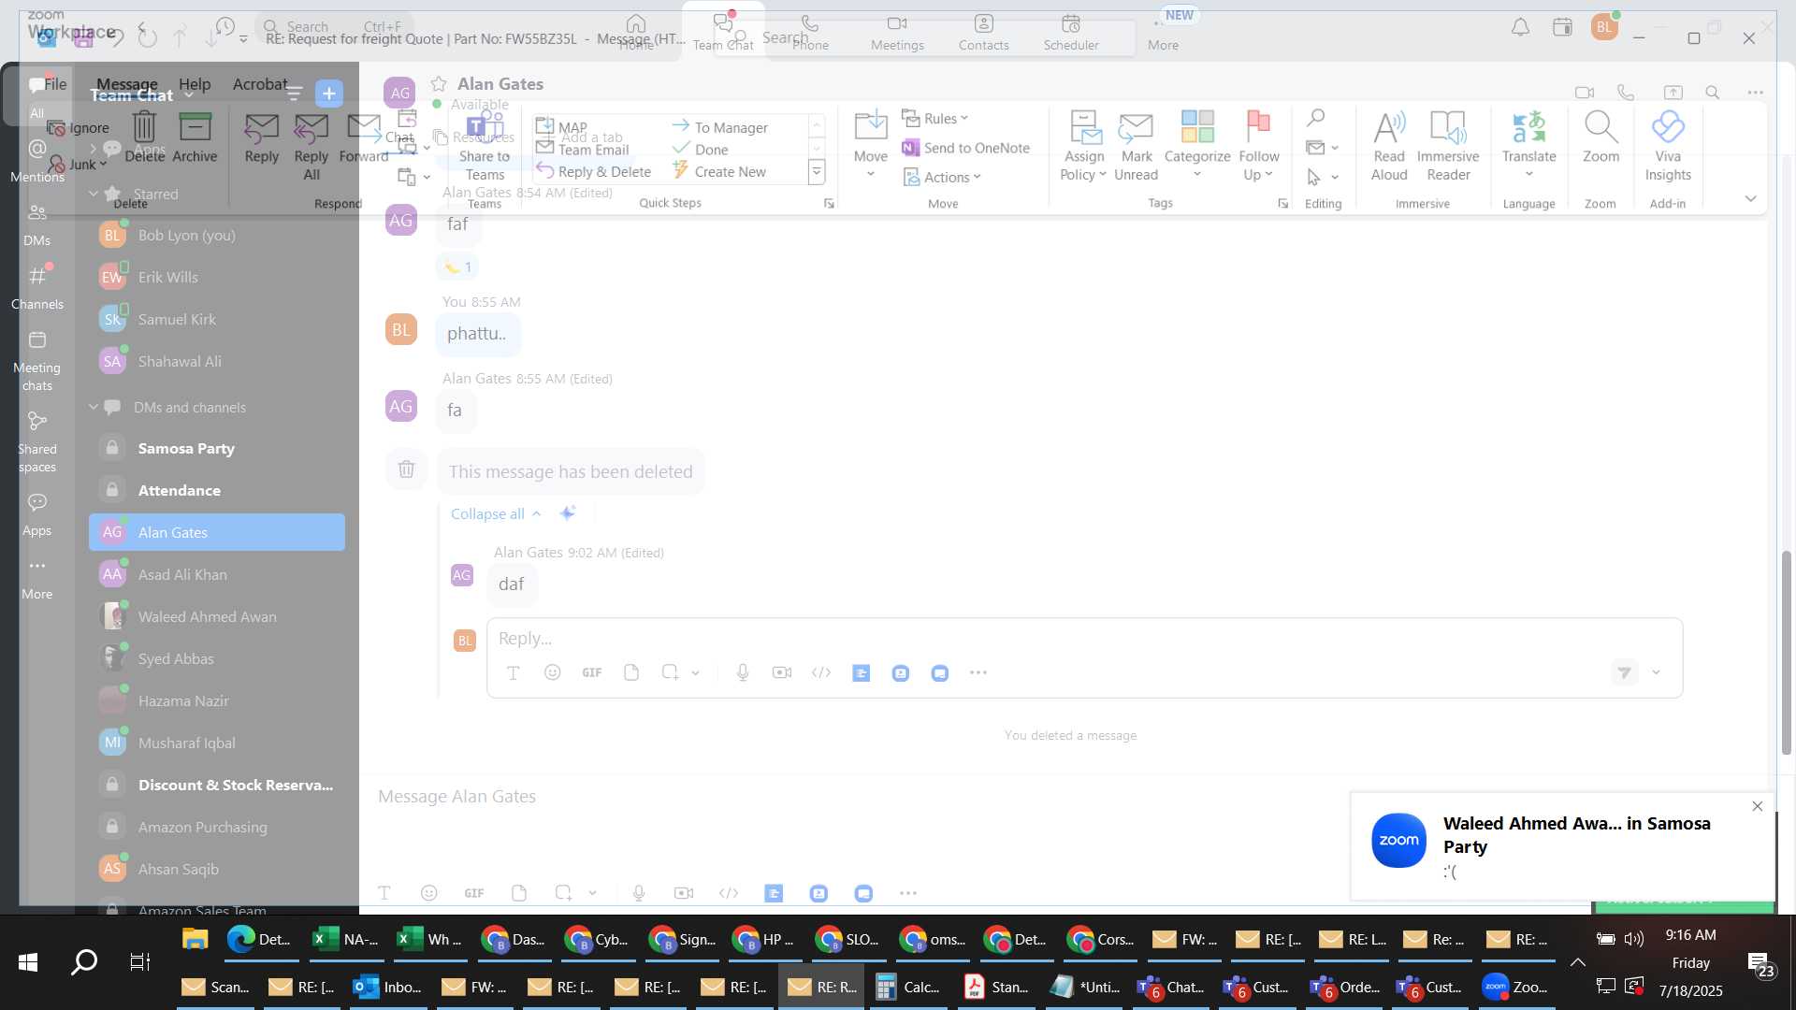Open text formatting in Message Alan Gates toolbar
The width and height of the screenshot is (1796, 1010).
[x=384, y=893]
